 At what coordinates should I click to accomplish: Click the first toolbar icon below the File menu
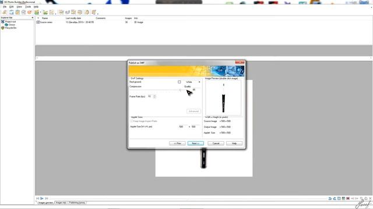(5, 12)
